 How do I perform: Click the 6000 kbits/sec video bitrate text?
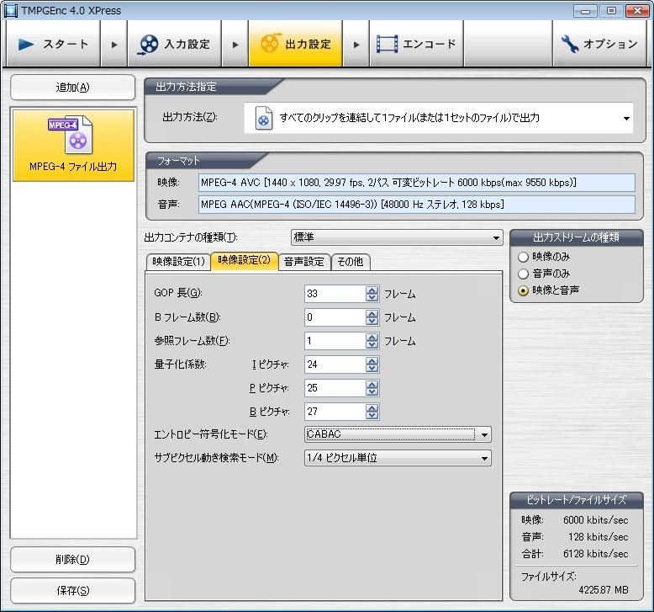coord(596,520)
